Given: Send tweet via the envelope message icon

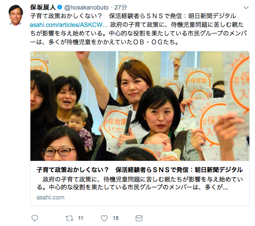Looking at the screenshot, I should (139, 218).
